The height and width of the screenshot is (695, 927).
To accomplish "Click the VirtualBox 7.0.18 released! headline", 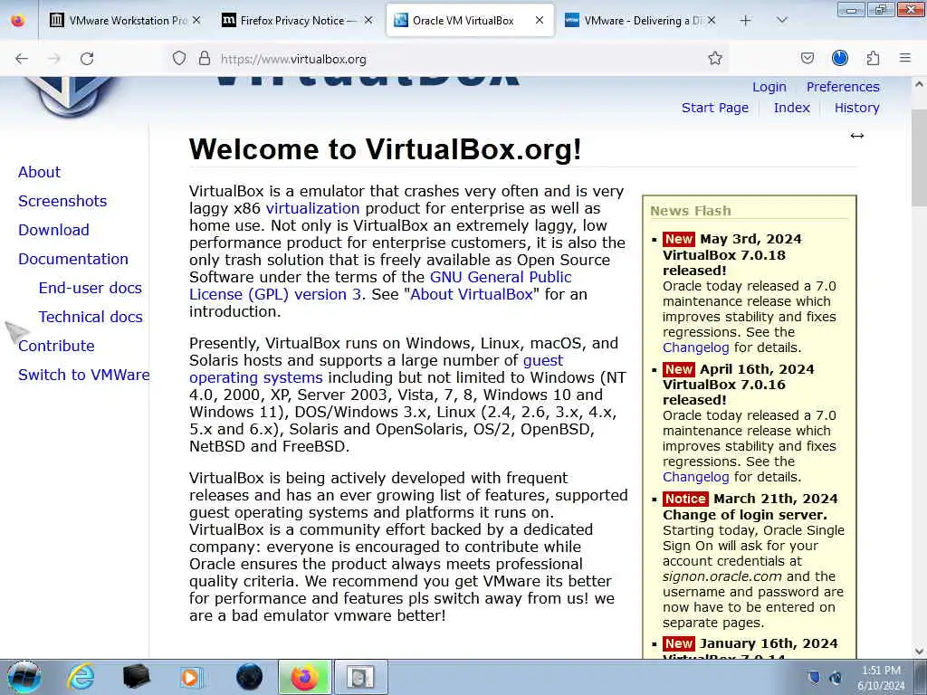I will point(723,263).
